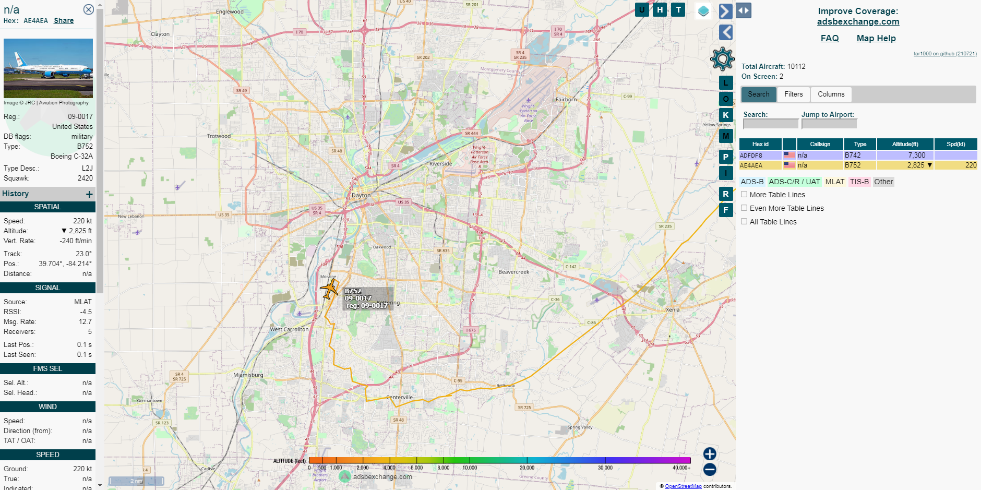Open the map layers selector
Viewport: 981px width, 490px height.
703,10
